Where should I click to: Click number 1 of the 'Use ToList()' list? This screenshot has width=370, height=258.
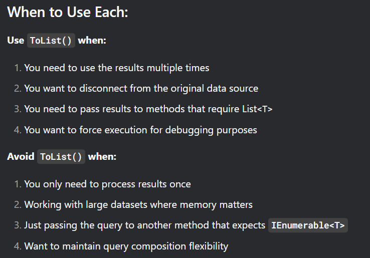(18, 68)
